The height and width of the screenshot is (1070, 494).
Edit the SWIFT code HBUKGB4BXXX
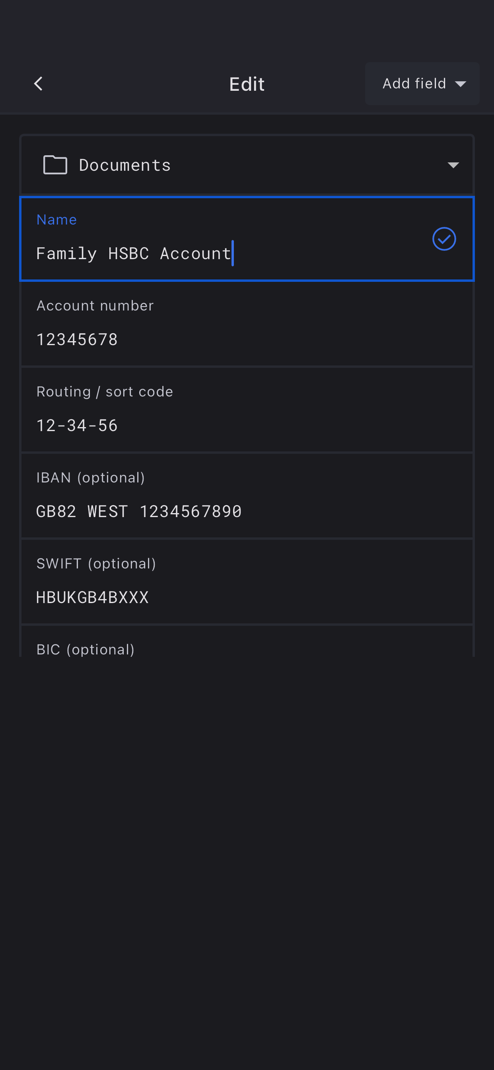[92, 597]
